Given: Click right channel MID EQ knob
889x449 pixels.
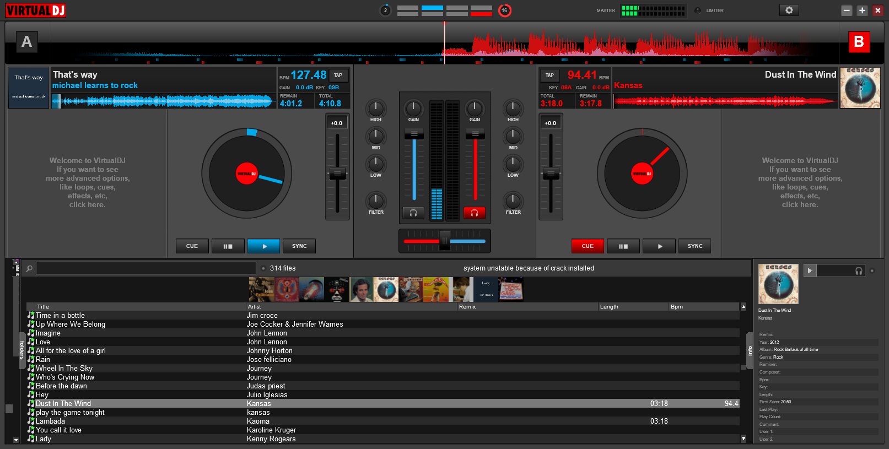Looking at the screenshot, I should pyautogui.click(x=513, y=136).
